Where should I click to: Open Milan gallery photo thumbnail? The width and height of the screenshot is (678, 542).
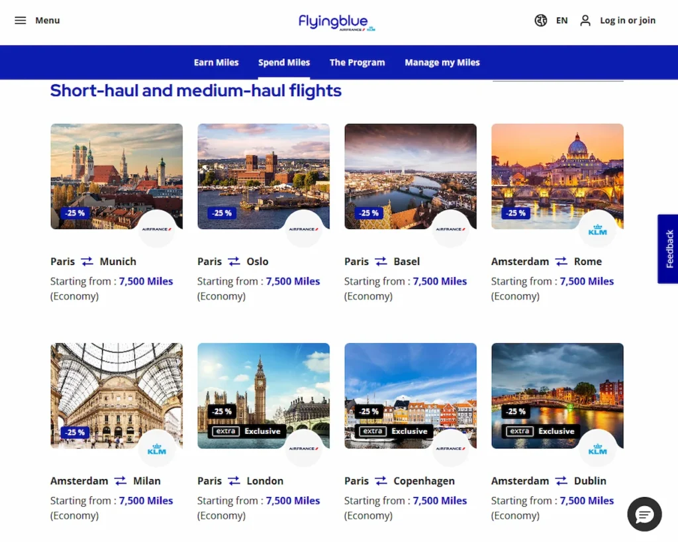click(x=117, y=396)
